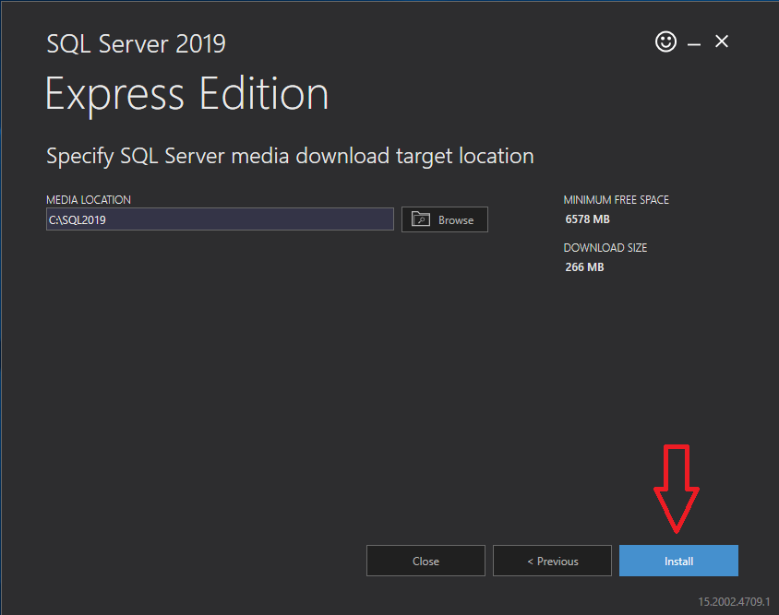Select the 6578 MB free space value
This screenshot has width=779, height=615.
pos(587,219)
